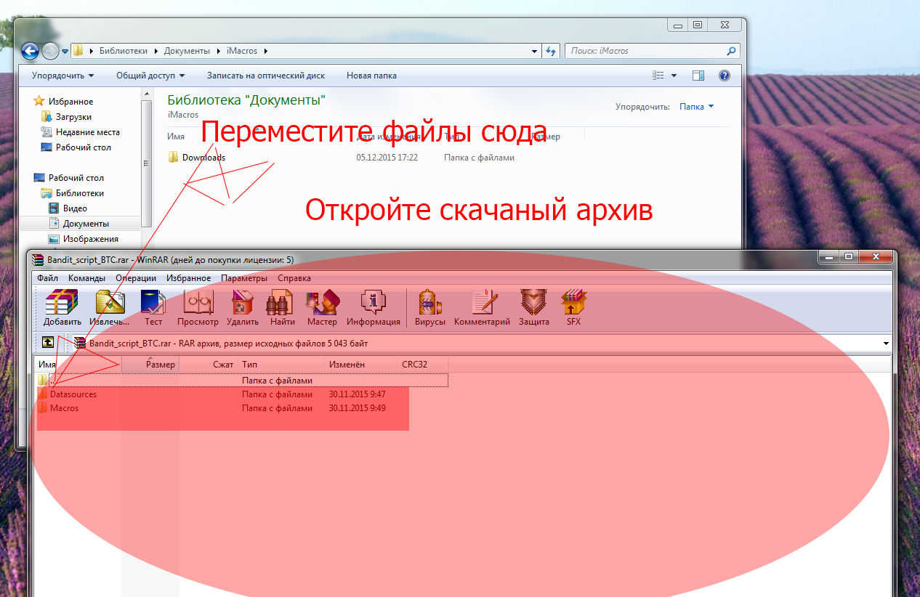Click the Защита (Protect) archive icon
The image size is (920, 597).
pos(533,307)
